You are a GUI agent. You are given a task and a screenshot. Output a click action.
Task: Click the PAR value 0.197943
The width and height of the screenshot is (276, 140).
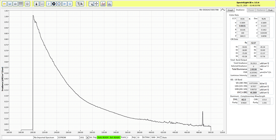click(x=253, y=72)
